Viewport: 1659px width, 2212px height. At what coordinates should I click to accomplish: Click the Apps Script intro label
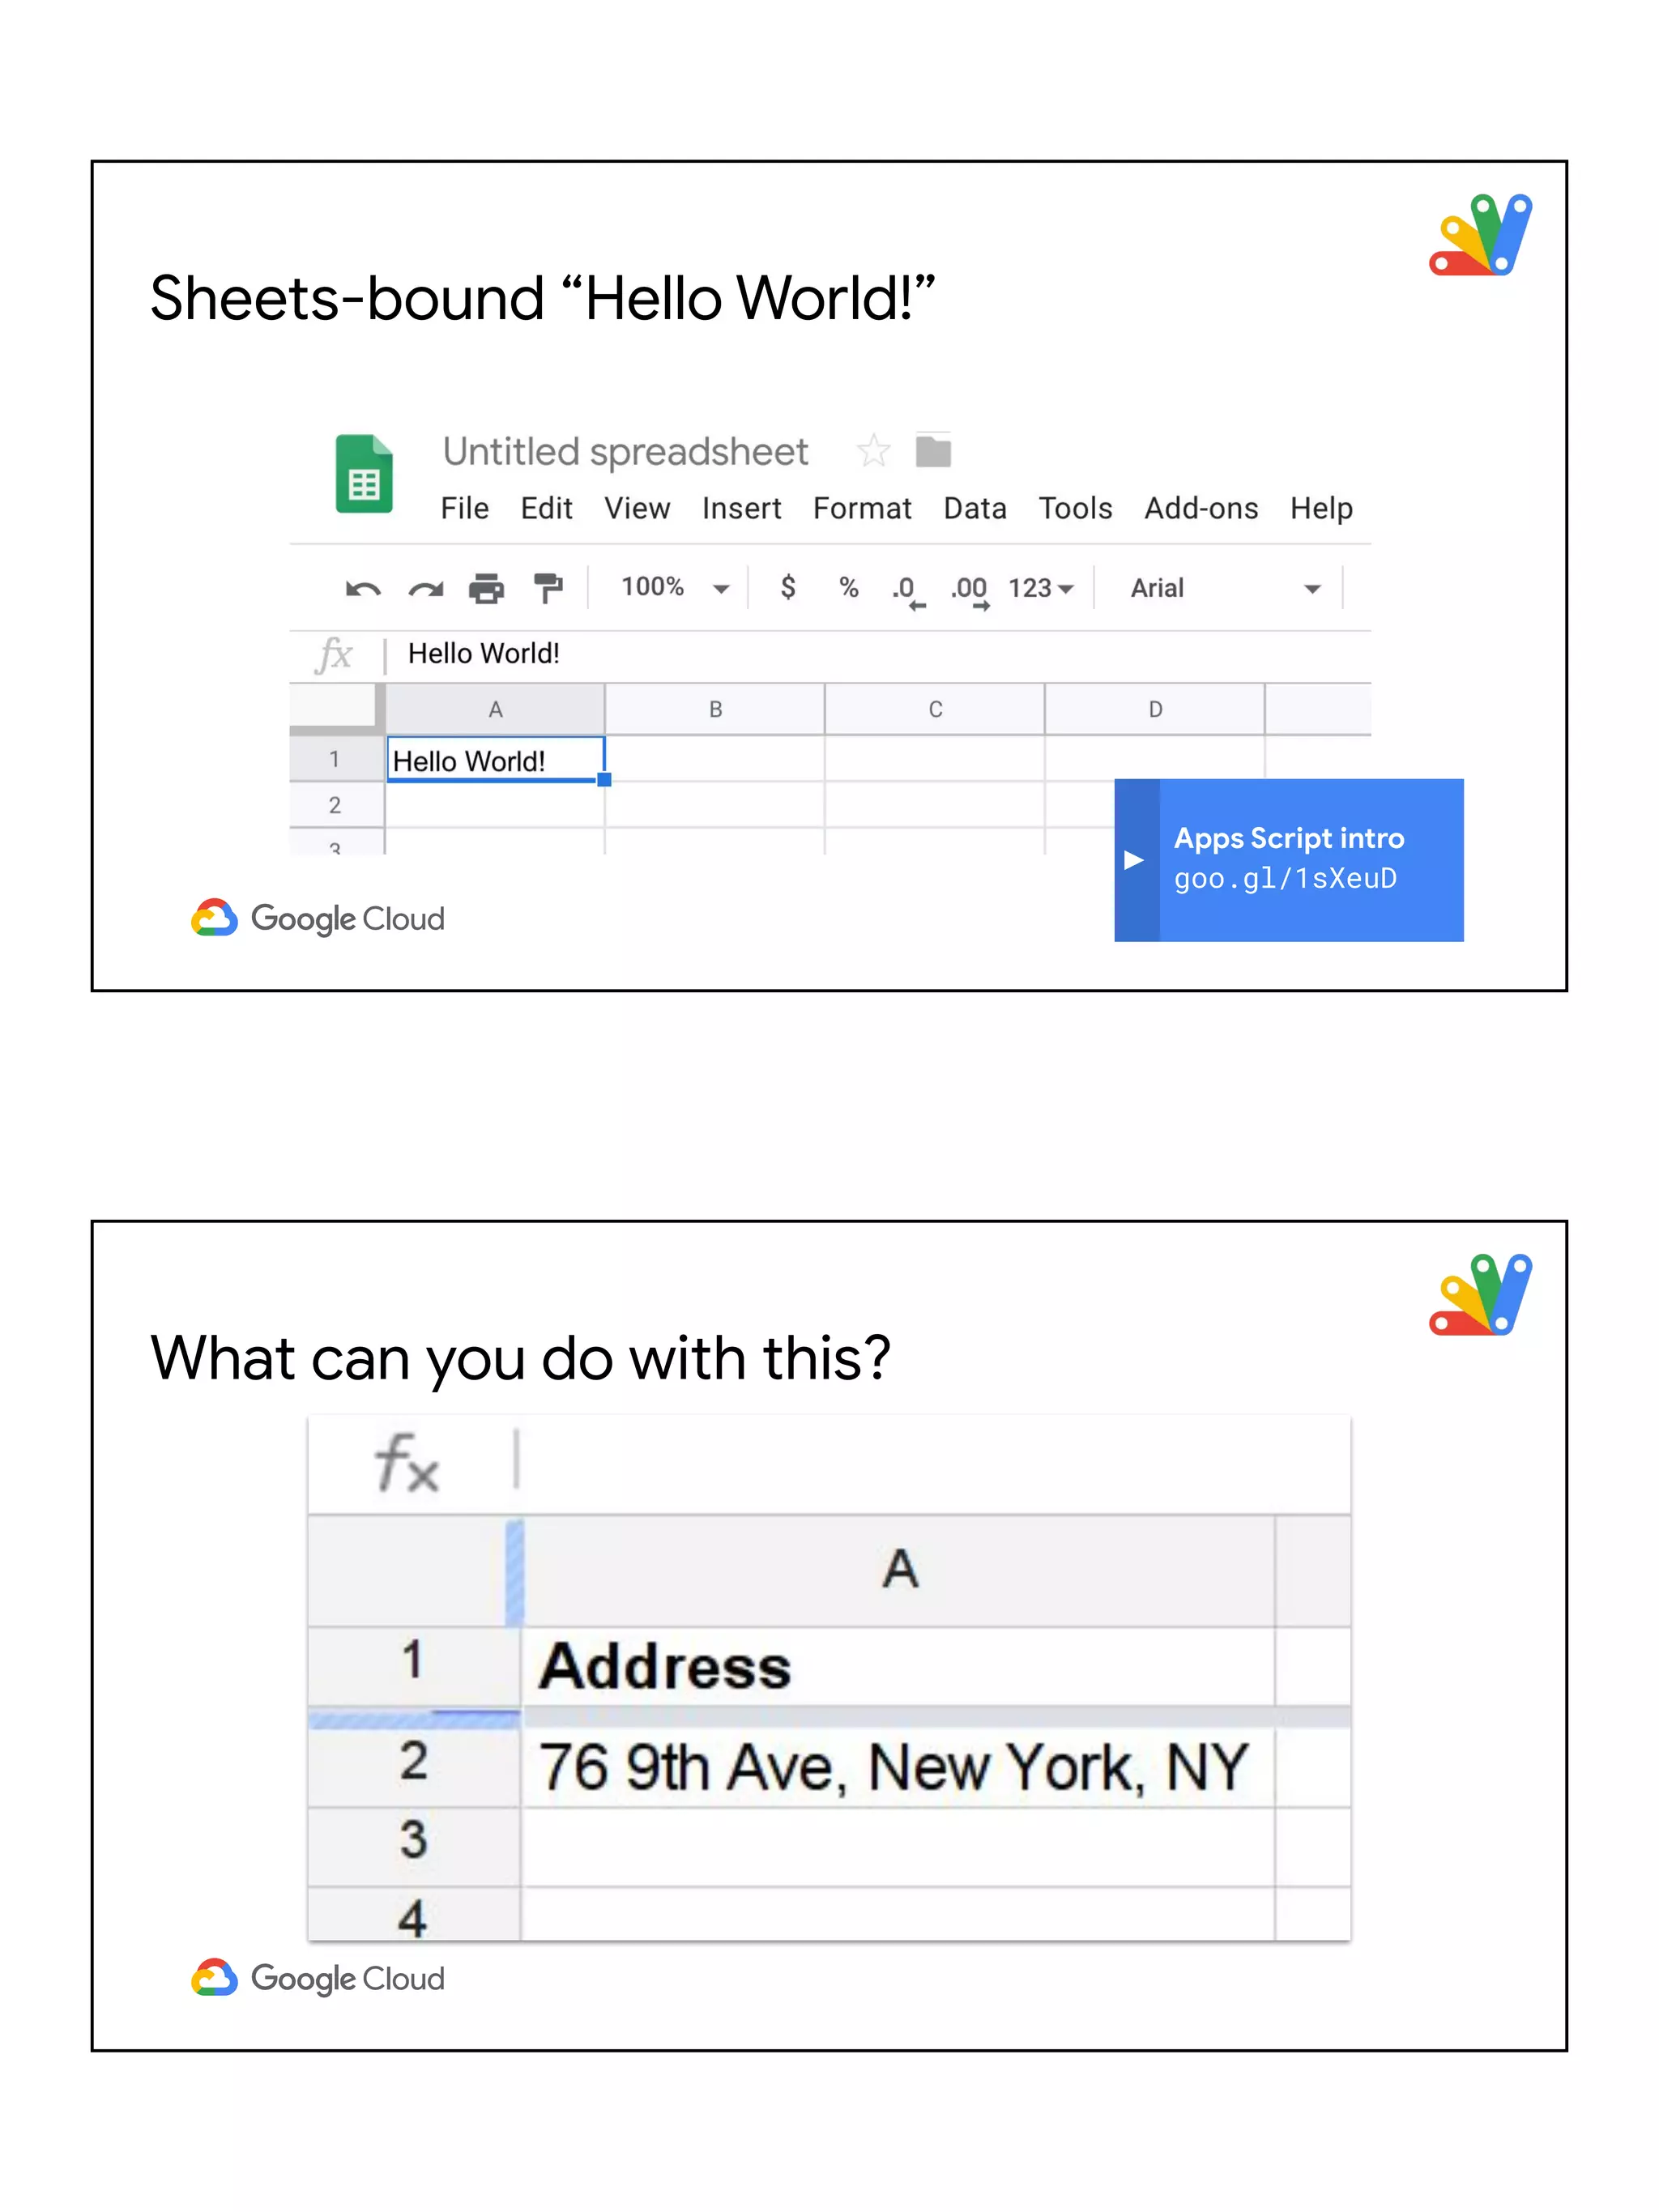pyautogui.click(x=1289, y=838)
